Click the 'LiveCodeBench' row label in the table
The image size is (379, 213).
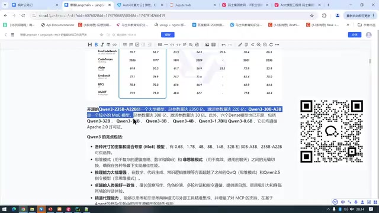click(107, 51)
